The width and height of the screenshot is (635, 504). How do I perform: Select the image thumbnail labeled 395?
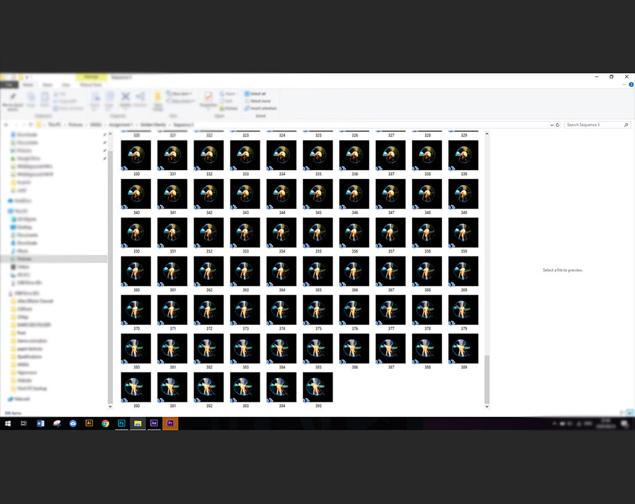(x=318, y=387)
